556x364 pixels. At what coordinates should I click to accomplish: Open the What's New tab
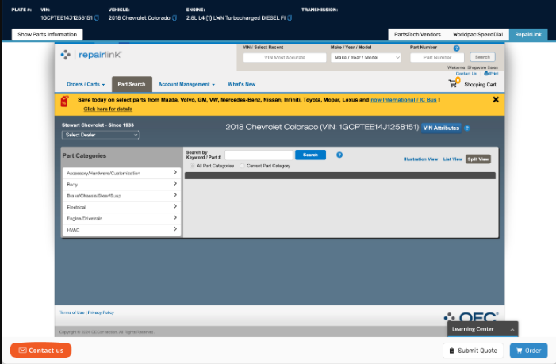point(241,84)
